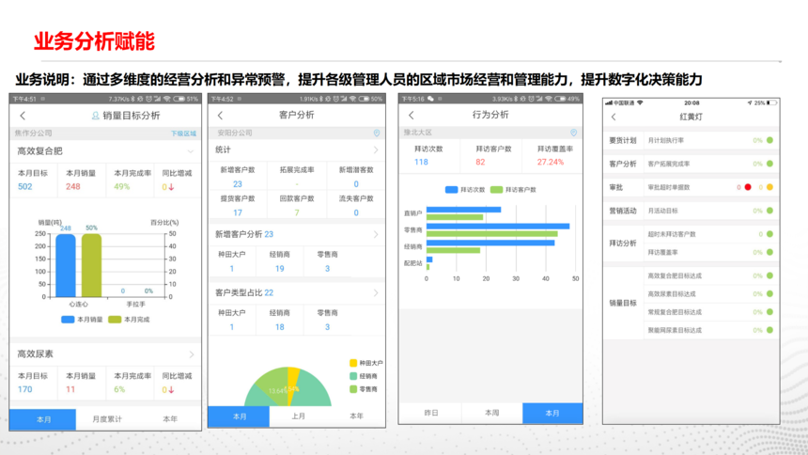Toggle 种田大户 legend in customer pie chart
808x455 pixels.
pos(365,363)
